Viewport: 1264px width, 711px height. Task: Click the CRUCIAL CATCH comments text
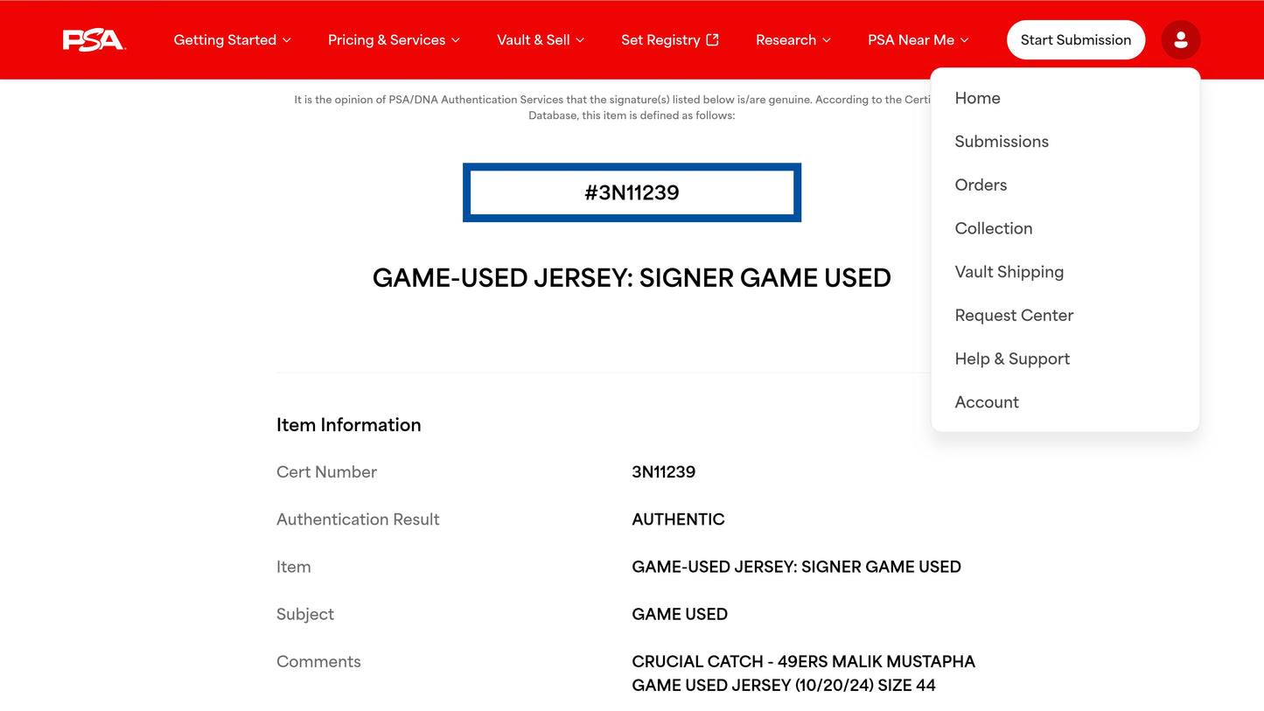tap(803, 673)
